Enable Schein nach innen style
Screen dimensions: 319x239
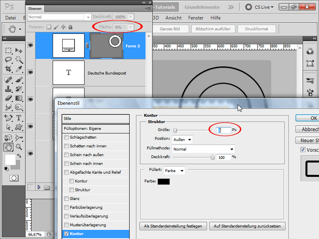point(66,163)
